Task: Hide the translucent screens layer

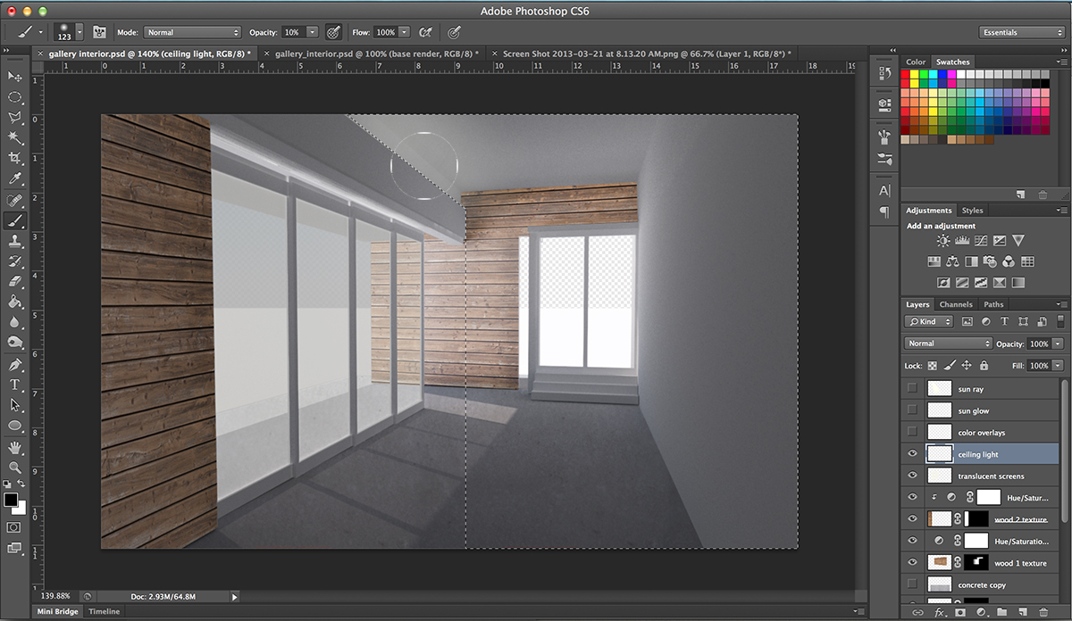Action: click(x=912, y=476)
